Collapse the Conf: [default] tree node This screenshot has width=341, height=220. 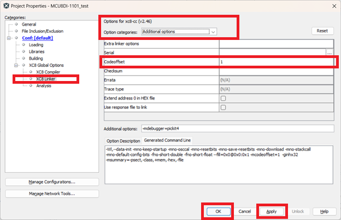click(x=9, y=38)
